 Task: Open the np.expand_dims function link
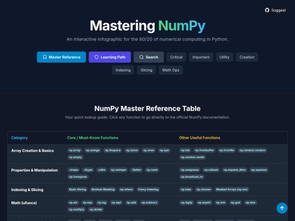click(x=234, y=170)
